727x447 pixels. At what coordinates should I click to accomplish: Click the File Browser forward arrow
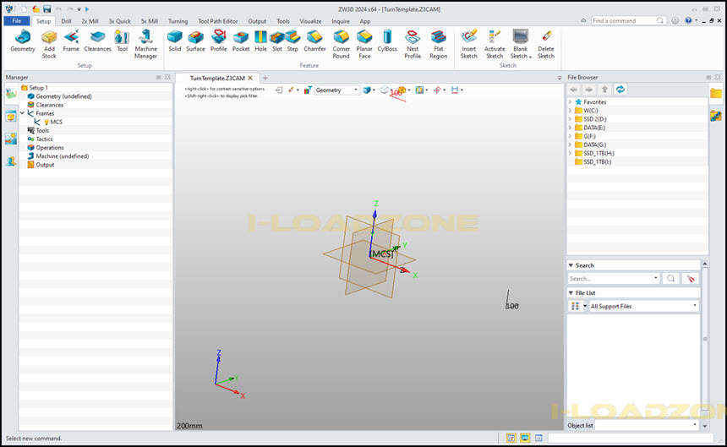(x=589, y=90)
